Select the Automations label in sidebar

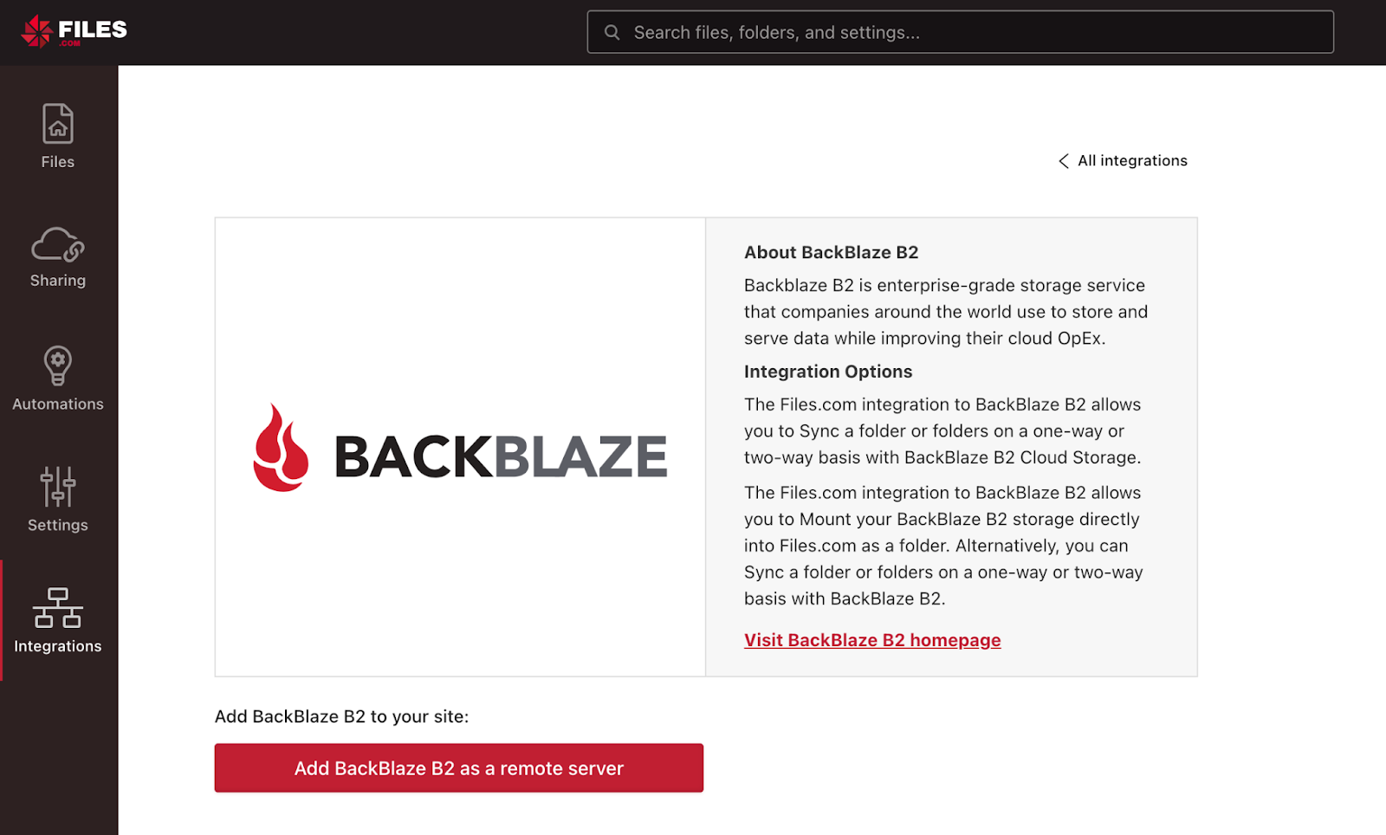point(58,405)
